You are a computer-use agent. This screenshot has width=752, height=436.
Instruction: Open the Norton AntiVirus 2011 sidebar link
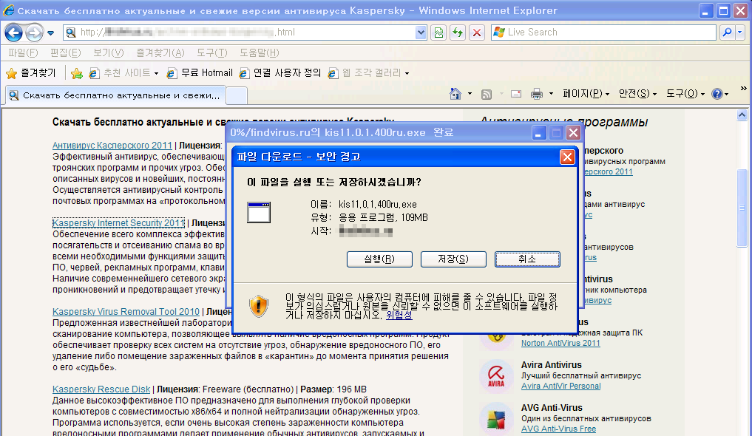point(560,343)
